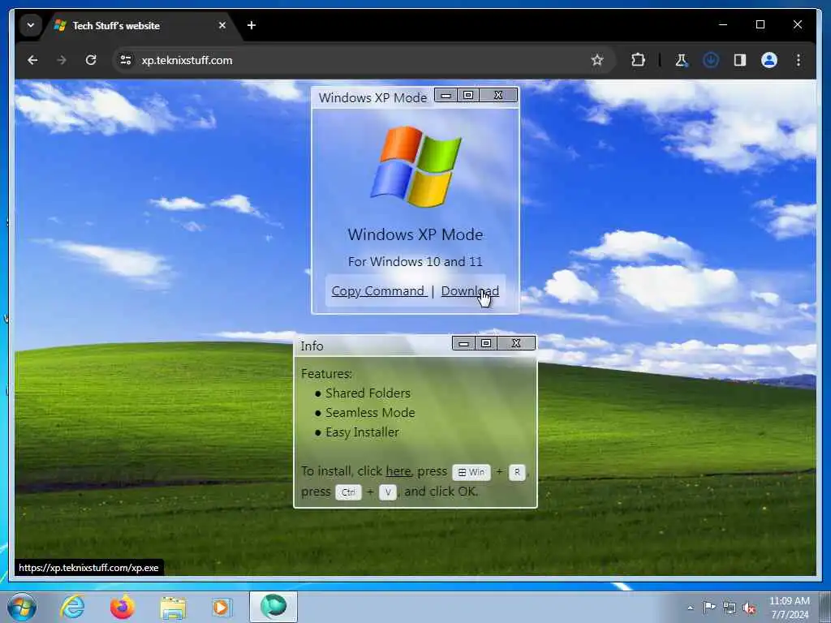Close the Windows XP Mode panel
This screenshot has width=831, height=623.
click(498, 96)
